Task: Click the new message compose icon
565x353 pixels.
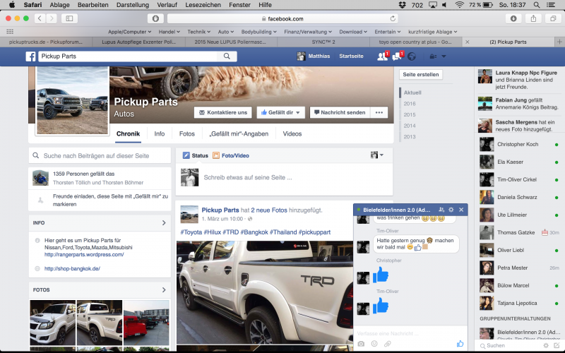Action: point(557,345)
